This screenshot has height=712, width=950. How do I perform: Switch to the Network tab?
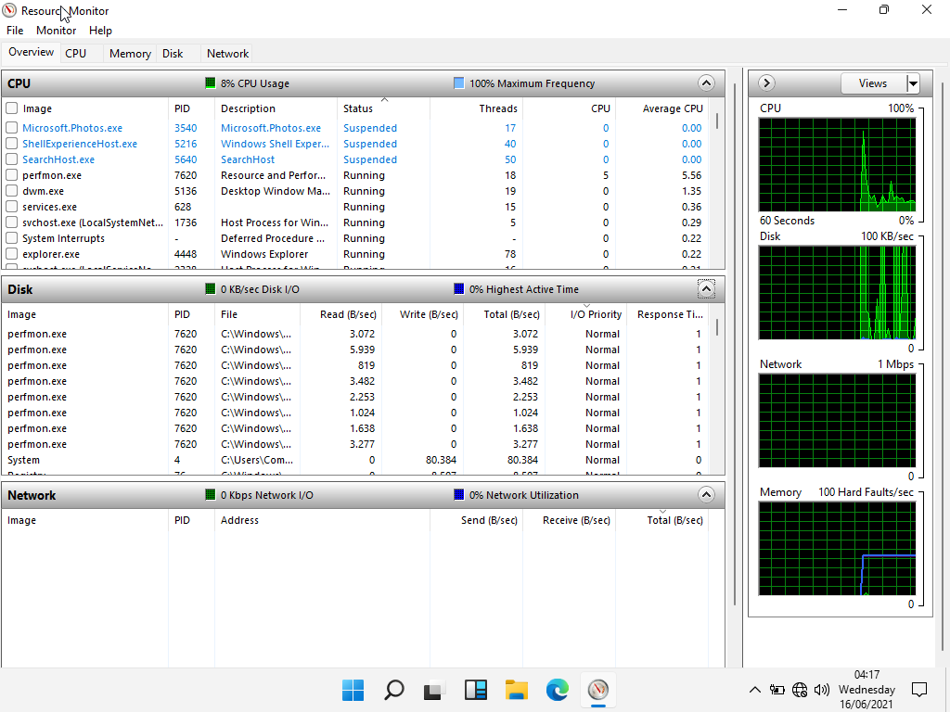pos(228,53)
